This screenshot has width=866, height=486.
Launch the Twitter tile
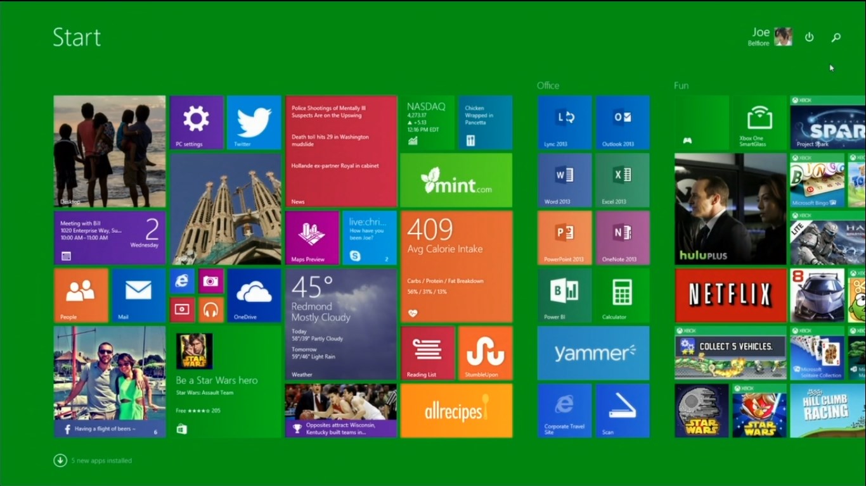coord(254,123)
